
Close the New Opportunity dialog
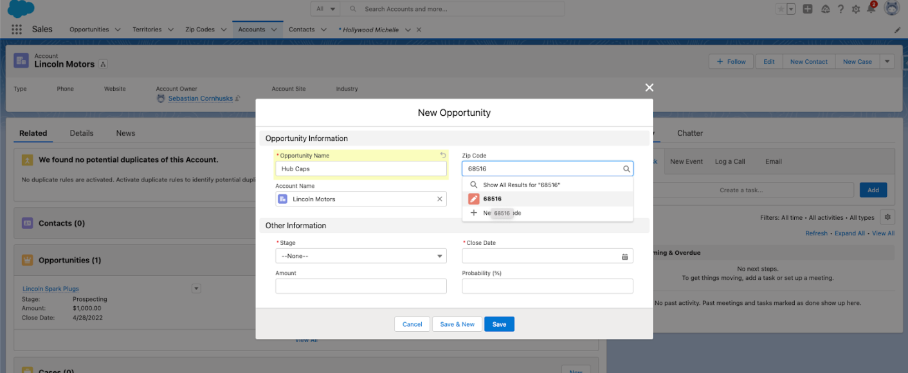pyautogui.click(x=649, y=87)
